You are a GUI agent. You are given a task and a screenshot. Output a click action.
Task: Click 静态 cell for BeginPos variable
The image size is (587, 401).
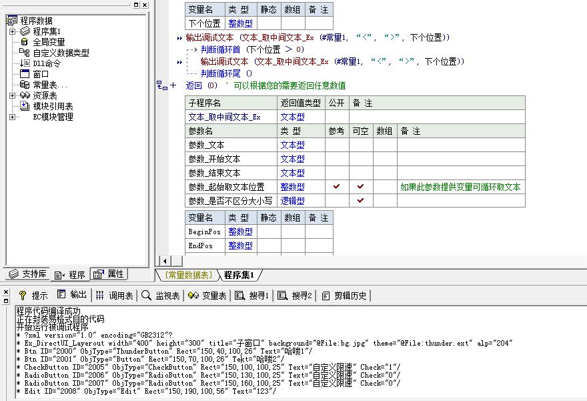268,232
